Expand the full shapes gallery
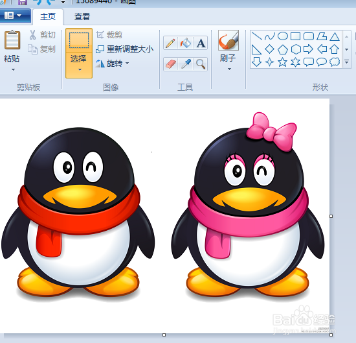 [x=346, y=62]
